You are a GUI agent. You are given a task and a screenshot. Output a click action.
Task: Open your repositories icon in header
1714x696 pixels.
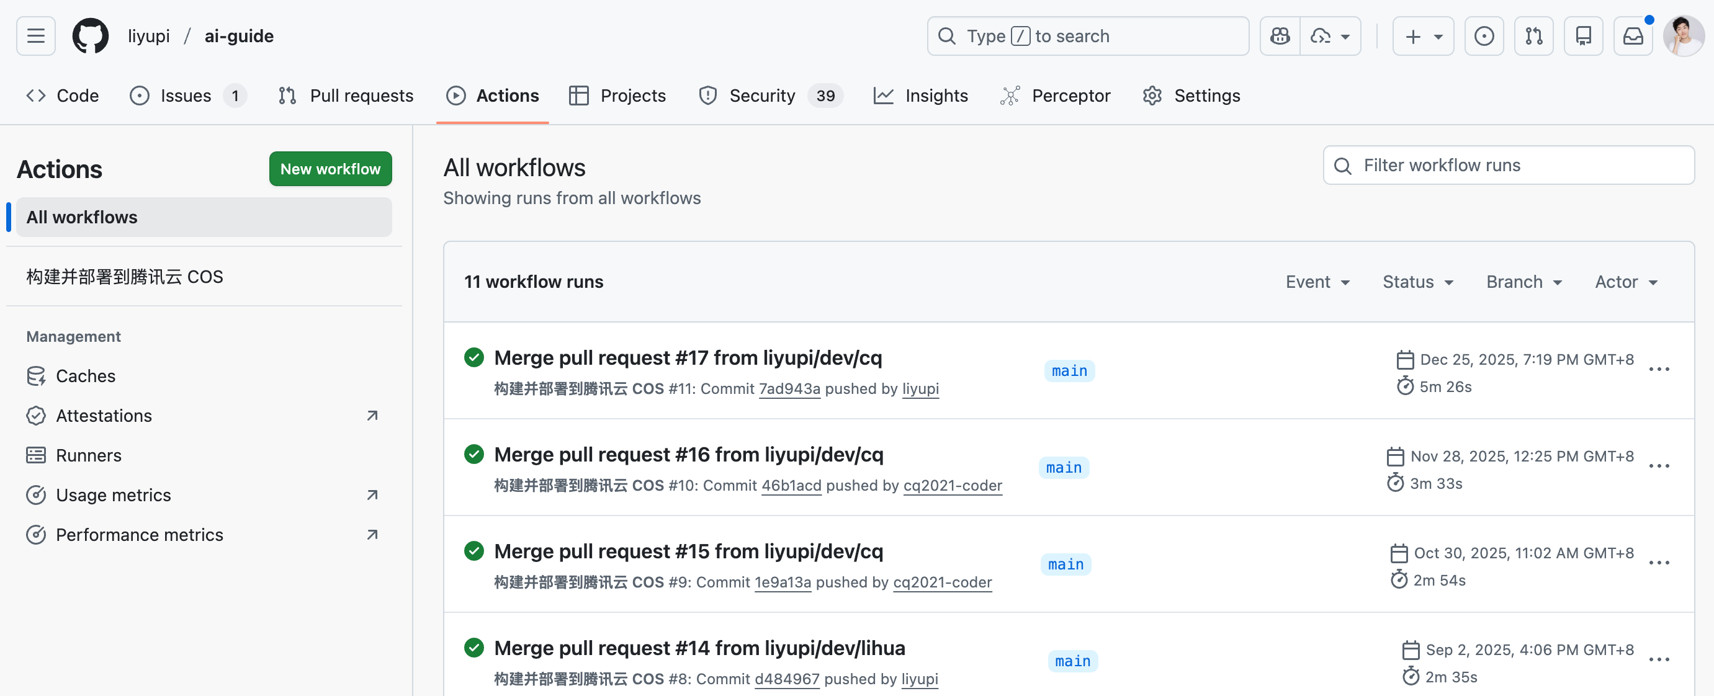[1583, 36]
